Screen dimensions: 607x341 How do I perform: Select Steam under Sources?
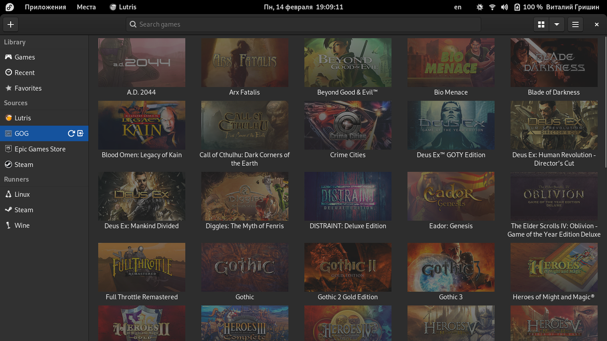coord(44,164)
